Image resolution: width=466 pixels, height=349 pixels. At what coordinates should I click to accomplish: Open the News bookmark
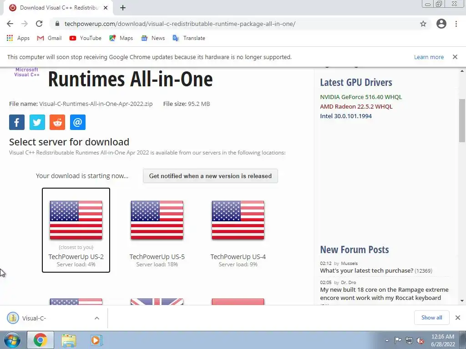pyautogui.click(x=153, y=38)
